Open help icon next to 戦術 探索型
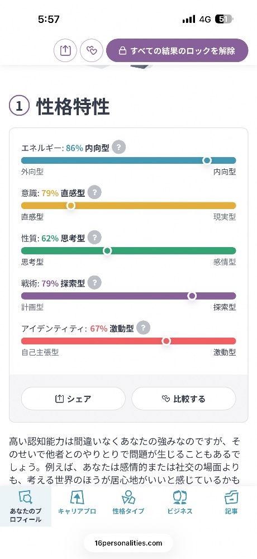This screenshot has width=257, height=559. coord(94,283)
